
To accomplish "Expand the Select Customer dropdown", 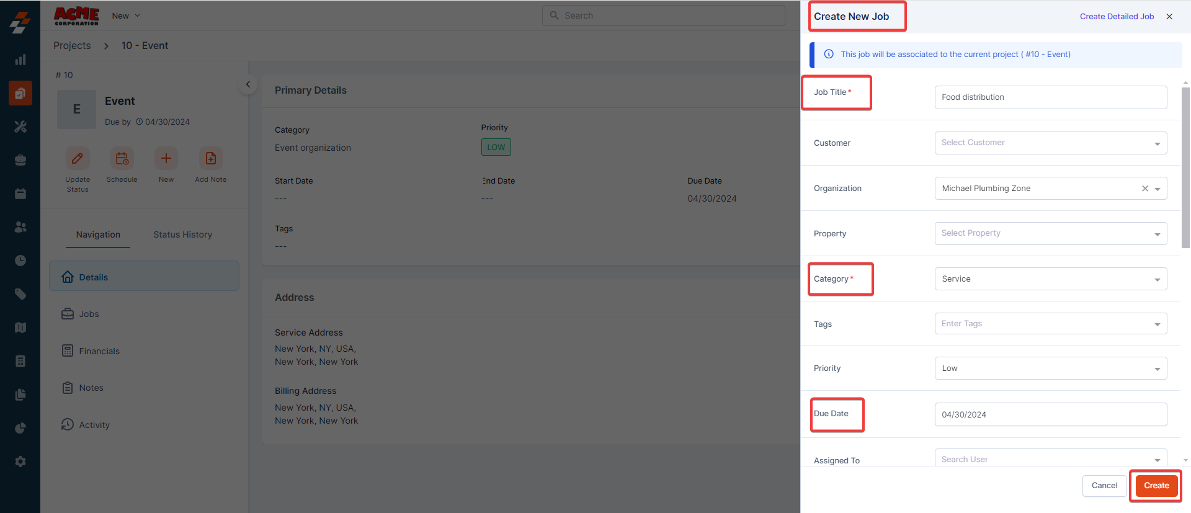I will (x=1050, y=143).
